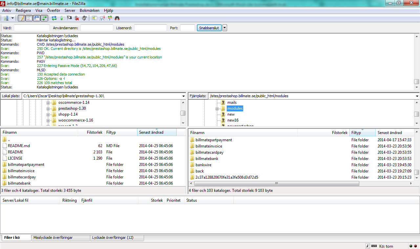Screen dimensions: 420x249
Task: Open the Redigera menu
Action: click(23, 11)
